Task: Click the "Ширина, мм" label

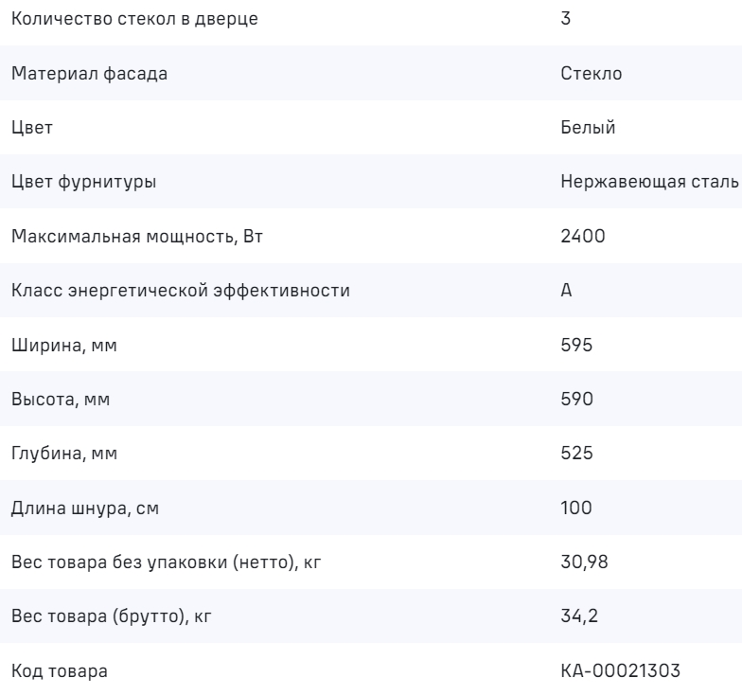Action: coord(59,346)
